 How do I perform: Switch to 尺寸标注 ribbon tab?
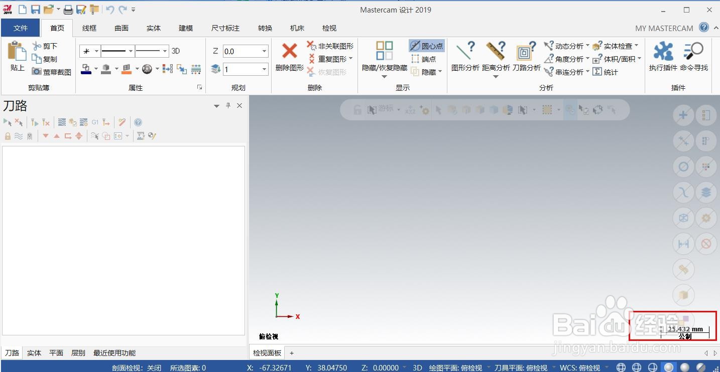pyautogui.click(x=225, y=28)
